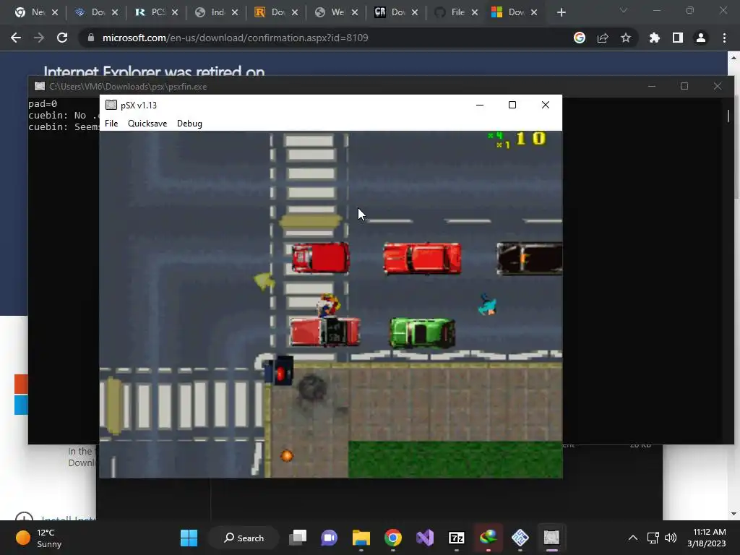Click the Chrome page scrollbar down arrow
The height and width of the screenshot is (555, 740).
point(733,514)
